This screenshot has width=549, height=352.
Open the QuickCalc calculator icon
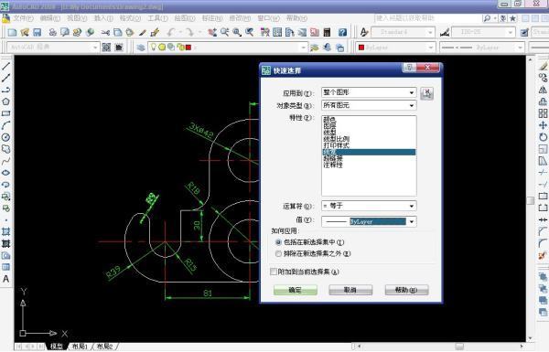tap(327, 33)
